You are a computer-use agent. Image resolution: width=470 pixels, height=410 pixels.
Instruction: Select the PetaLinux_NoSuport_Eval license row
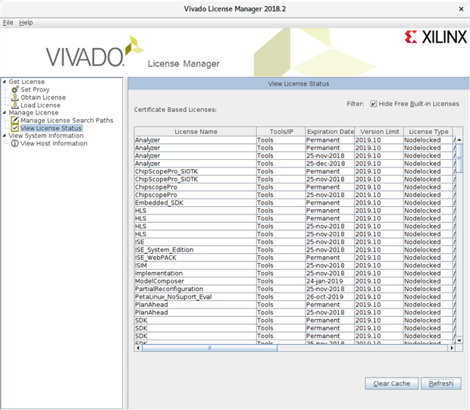click(x=295, y=297)
